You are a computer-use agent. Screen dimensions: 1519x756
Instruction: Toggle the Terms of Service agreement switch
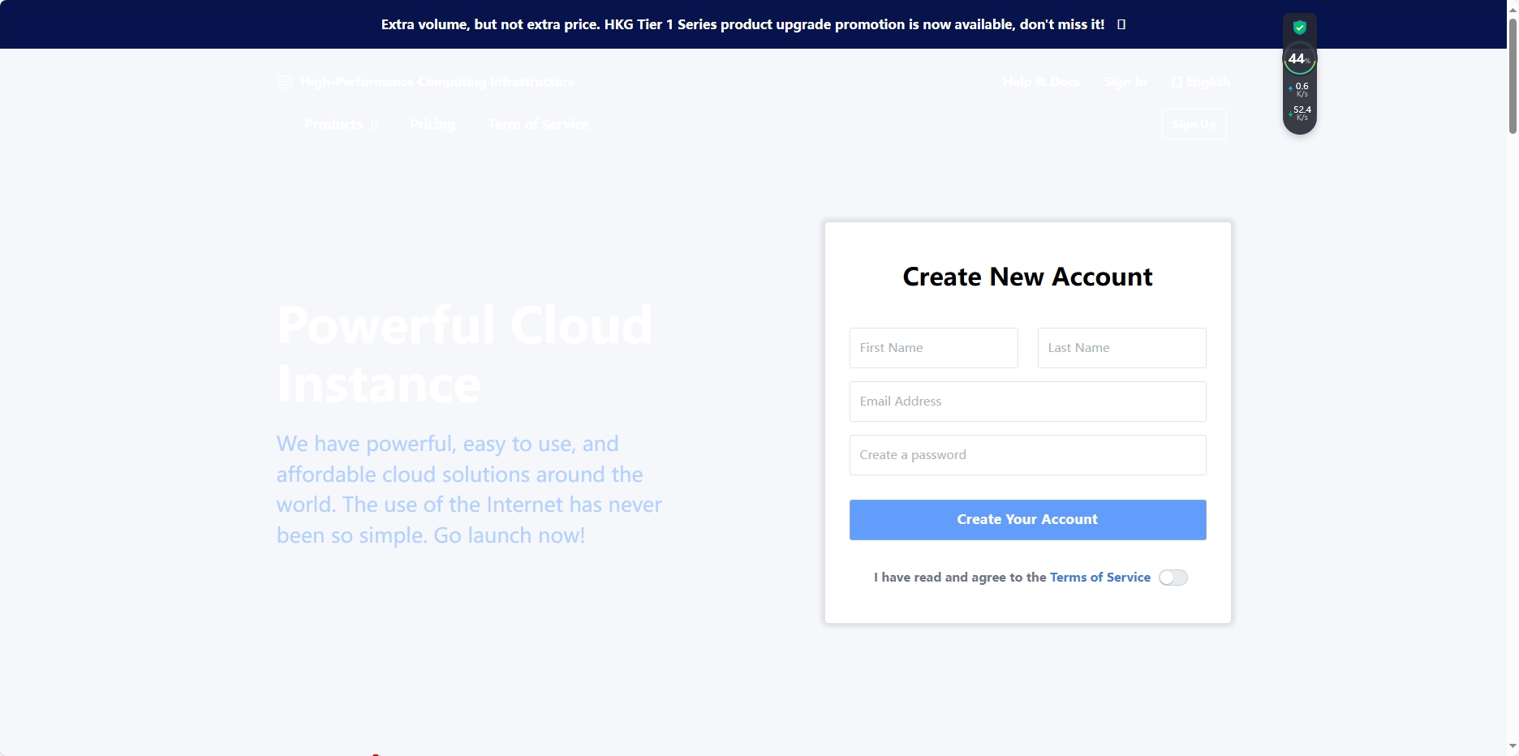[x=1173, y=578]
